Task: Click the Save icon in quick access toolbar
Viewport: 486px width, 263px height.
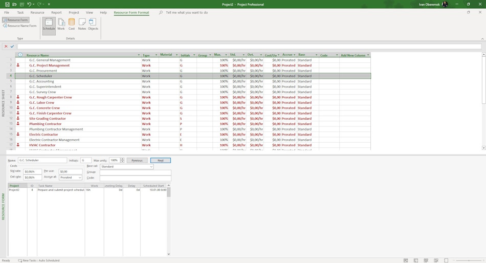Action: click(x=7, y=4)
